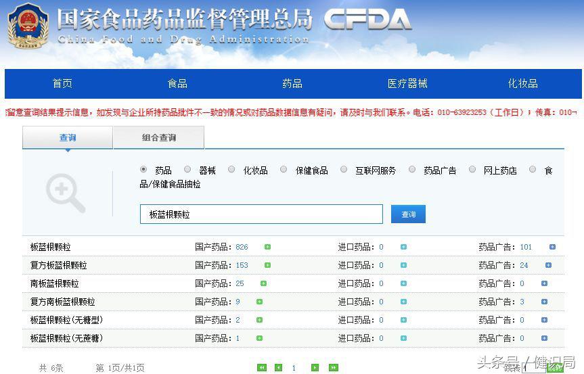
Task: Open drug ads plus icon for 板蓝根颗粒 row
Action: [x=552, y=247]
